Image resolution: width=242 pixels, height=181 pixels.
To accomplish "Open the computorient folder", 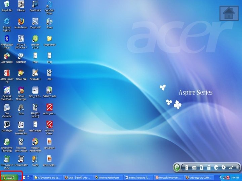I will coord(49,39).
